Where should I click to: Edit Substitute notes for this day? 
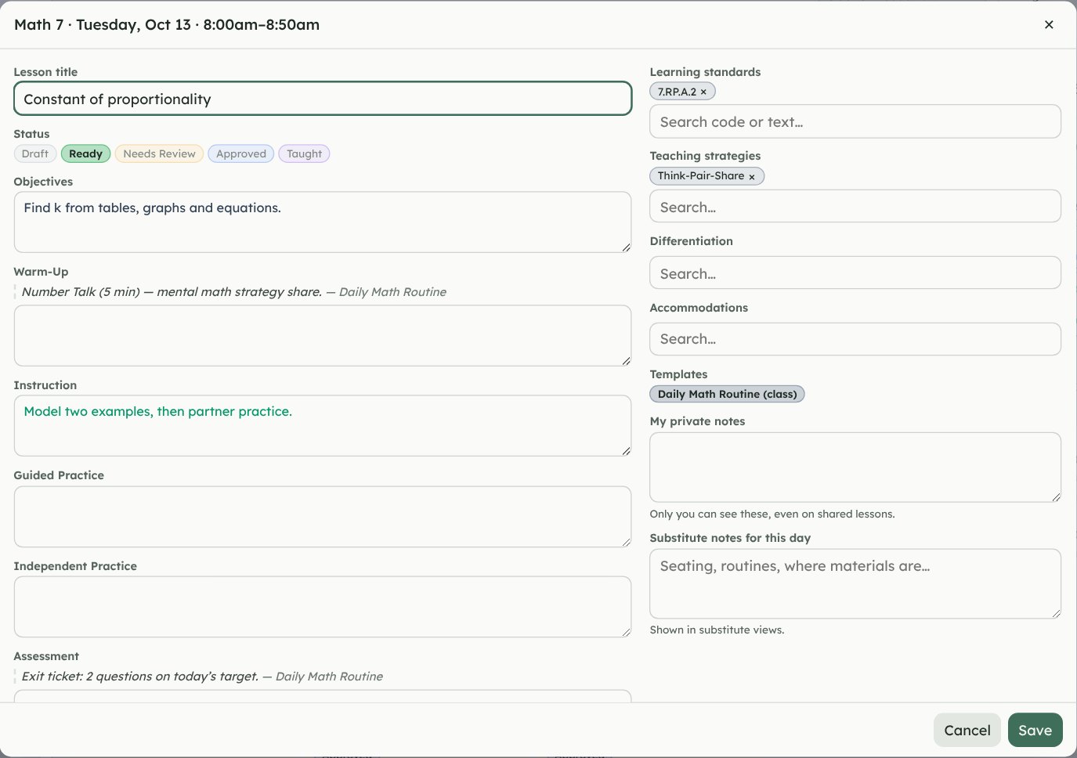855,584
